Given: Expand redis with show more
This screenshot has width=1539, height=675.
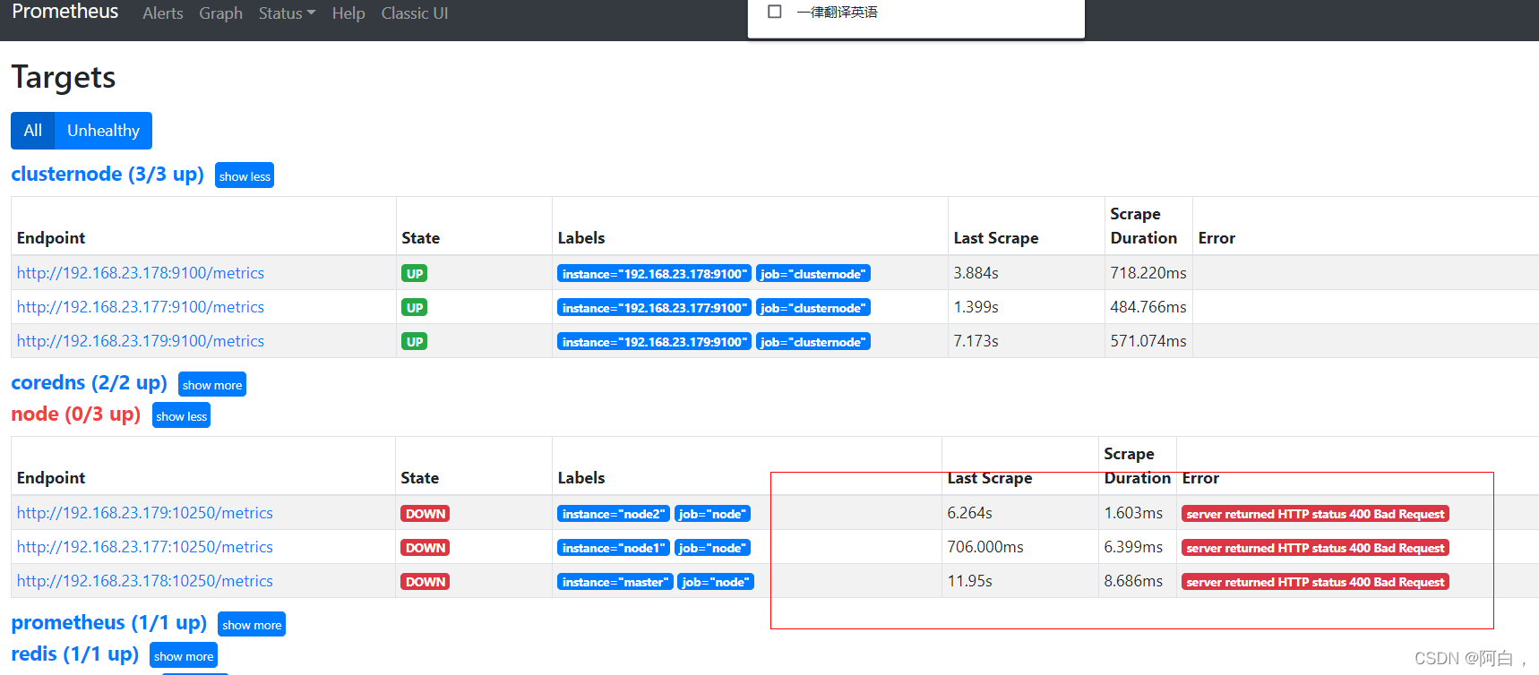Looking at the screenshot, I should 184,655.
